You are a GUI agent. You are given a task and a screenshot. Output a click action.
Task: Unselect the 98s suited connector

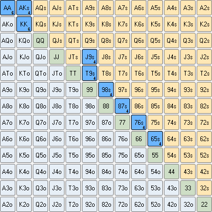(106, 89)
